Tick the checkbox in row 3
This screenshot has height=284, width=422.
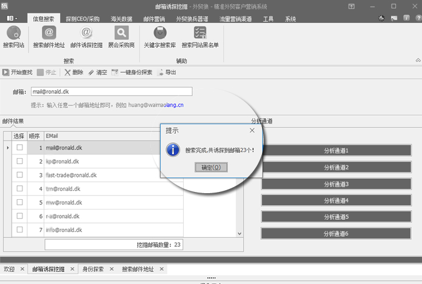point(19,175)
